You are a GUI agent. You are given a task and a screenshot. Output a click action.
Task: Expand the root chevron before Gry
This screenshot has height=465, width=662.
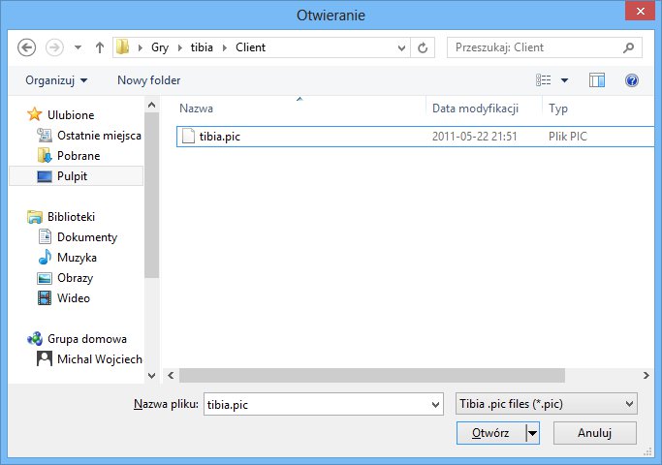[x=141, y=47]
